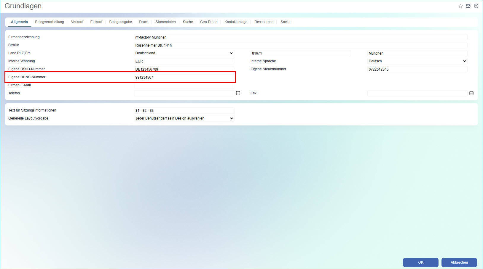Switch to the Druck tab

144,22
